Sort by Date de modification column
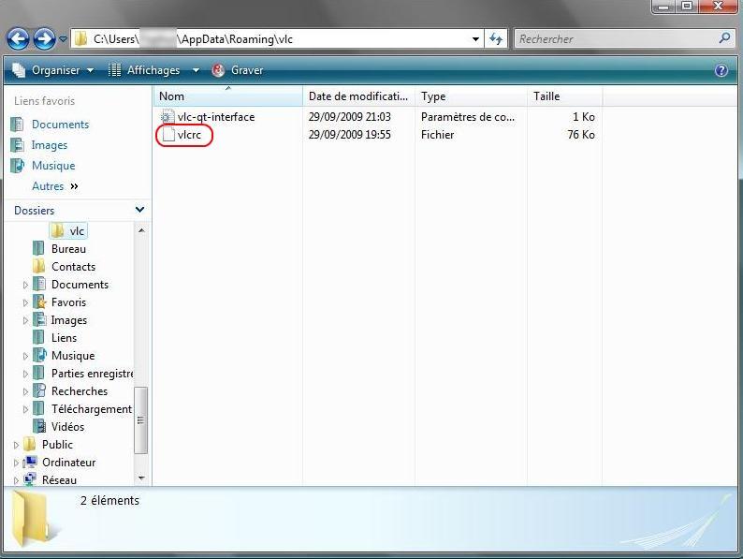This screenshot has height=559, width=743. (358, 96)
